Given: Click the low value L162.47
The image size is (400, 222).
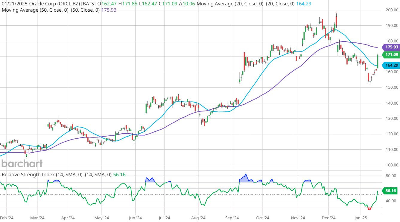Looking at the screenshot, I should [147, 4].
